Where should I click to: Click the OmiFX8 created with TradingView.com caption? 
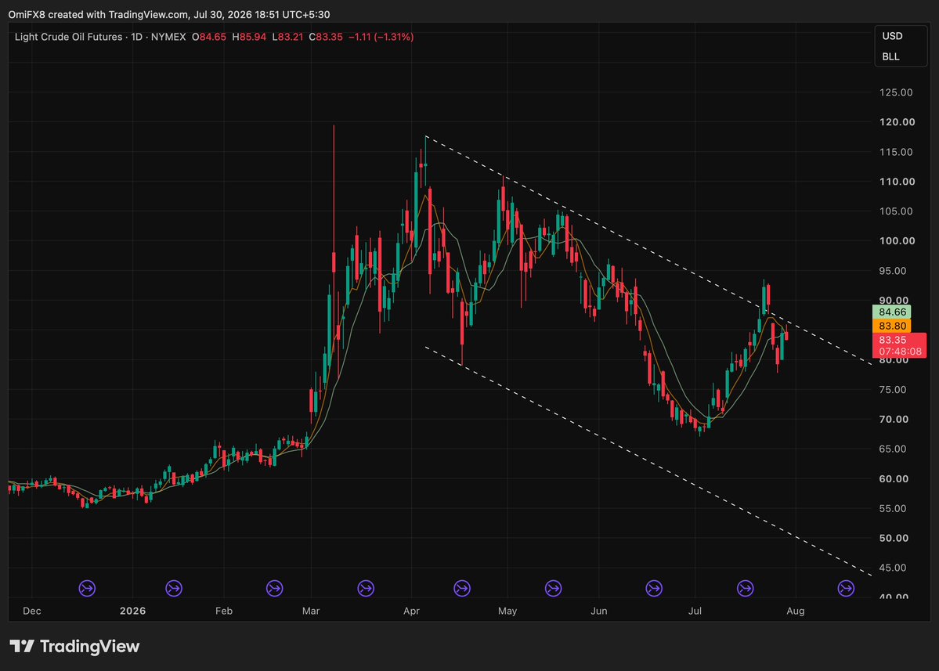[x=169, y=14]
